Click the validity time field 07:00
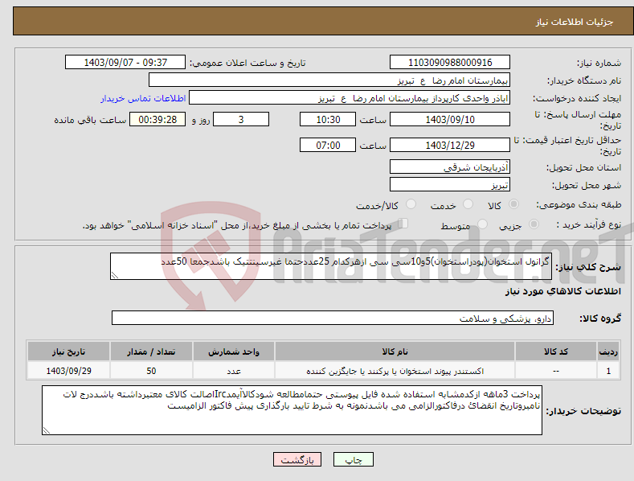 [328, 145]
